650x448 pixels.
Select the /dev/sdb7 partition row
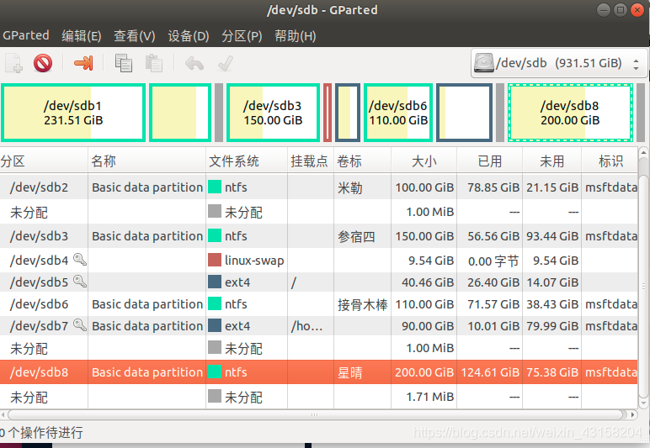click(x=319, y=326)
